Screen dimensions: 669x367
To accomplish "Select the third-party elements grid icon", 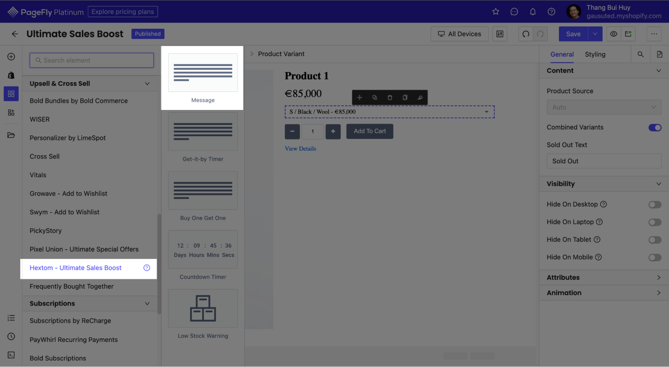I will click(11, 94).
